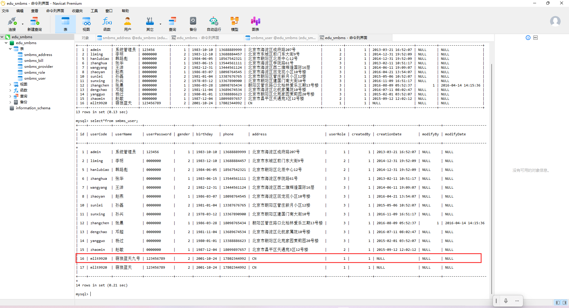Open the 其它 dropdown arrow
This screenshot has width=569, height=308.
tap(160, 24)
